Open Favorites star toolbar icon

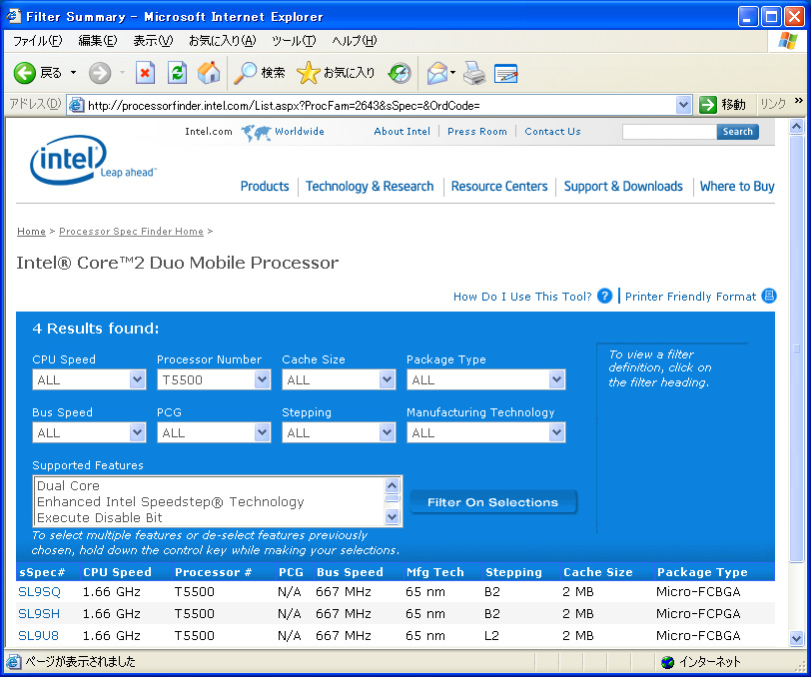click(x=309, y=73)
